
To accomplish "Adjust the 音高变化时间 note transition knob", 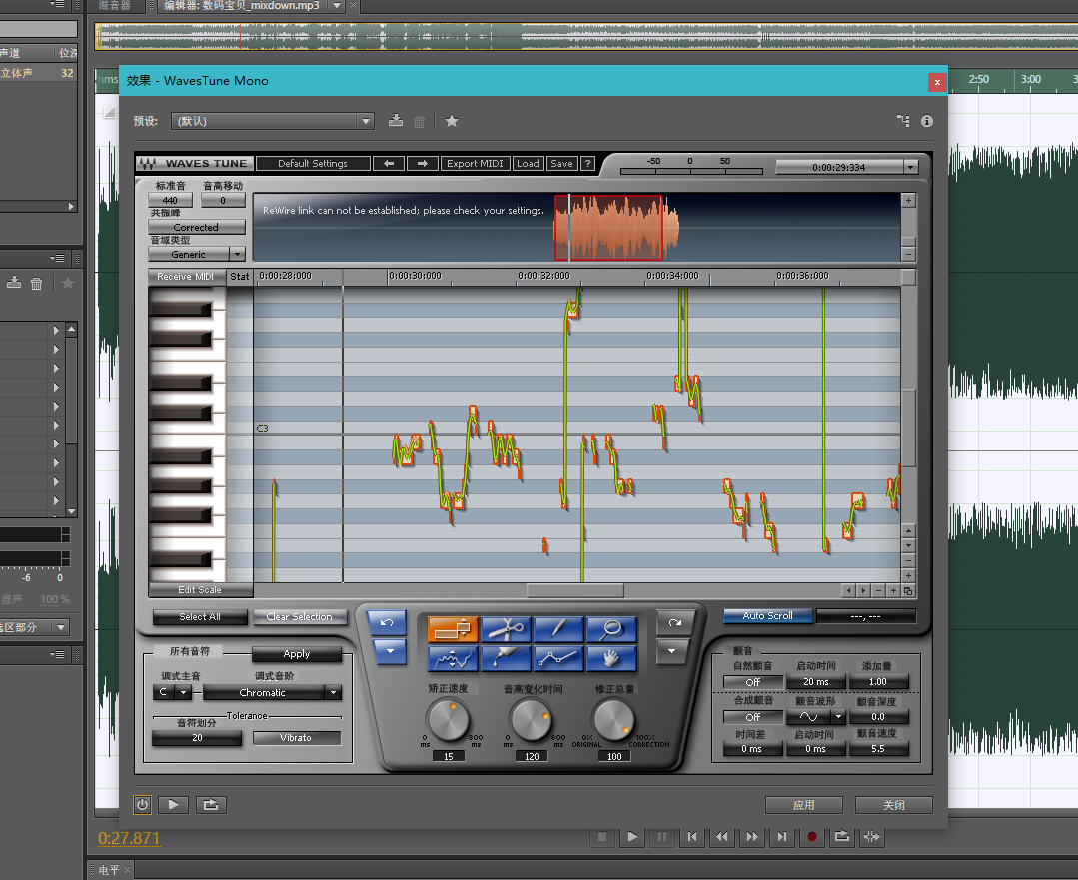I will click(x=532, y=720).
